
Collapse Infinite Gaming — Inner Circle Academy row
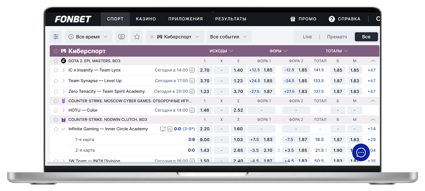(x=63, y=129)
